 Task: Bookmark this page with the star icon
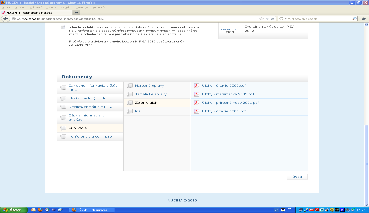coord(262,19)
